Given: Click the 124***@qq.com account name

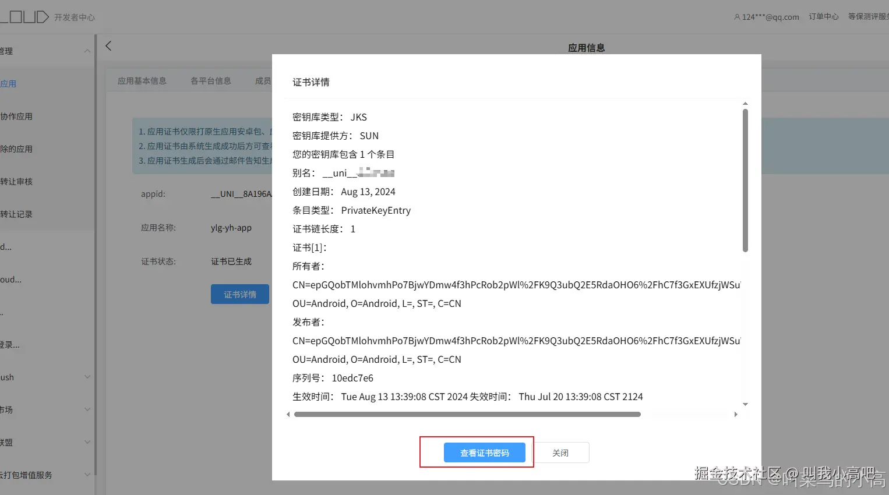Looking at the screenshot, I should click(771, 17).
